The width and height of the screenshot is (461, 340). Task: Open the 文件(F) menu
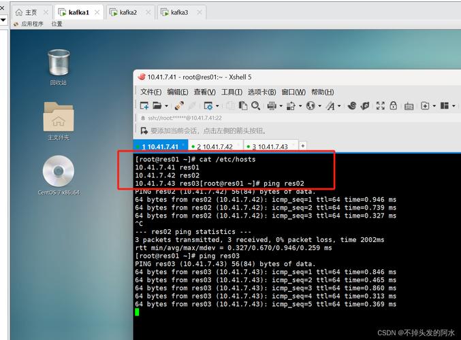coord(150,92)
